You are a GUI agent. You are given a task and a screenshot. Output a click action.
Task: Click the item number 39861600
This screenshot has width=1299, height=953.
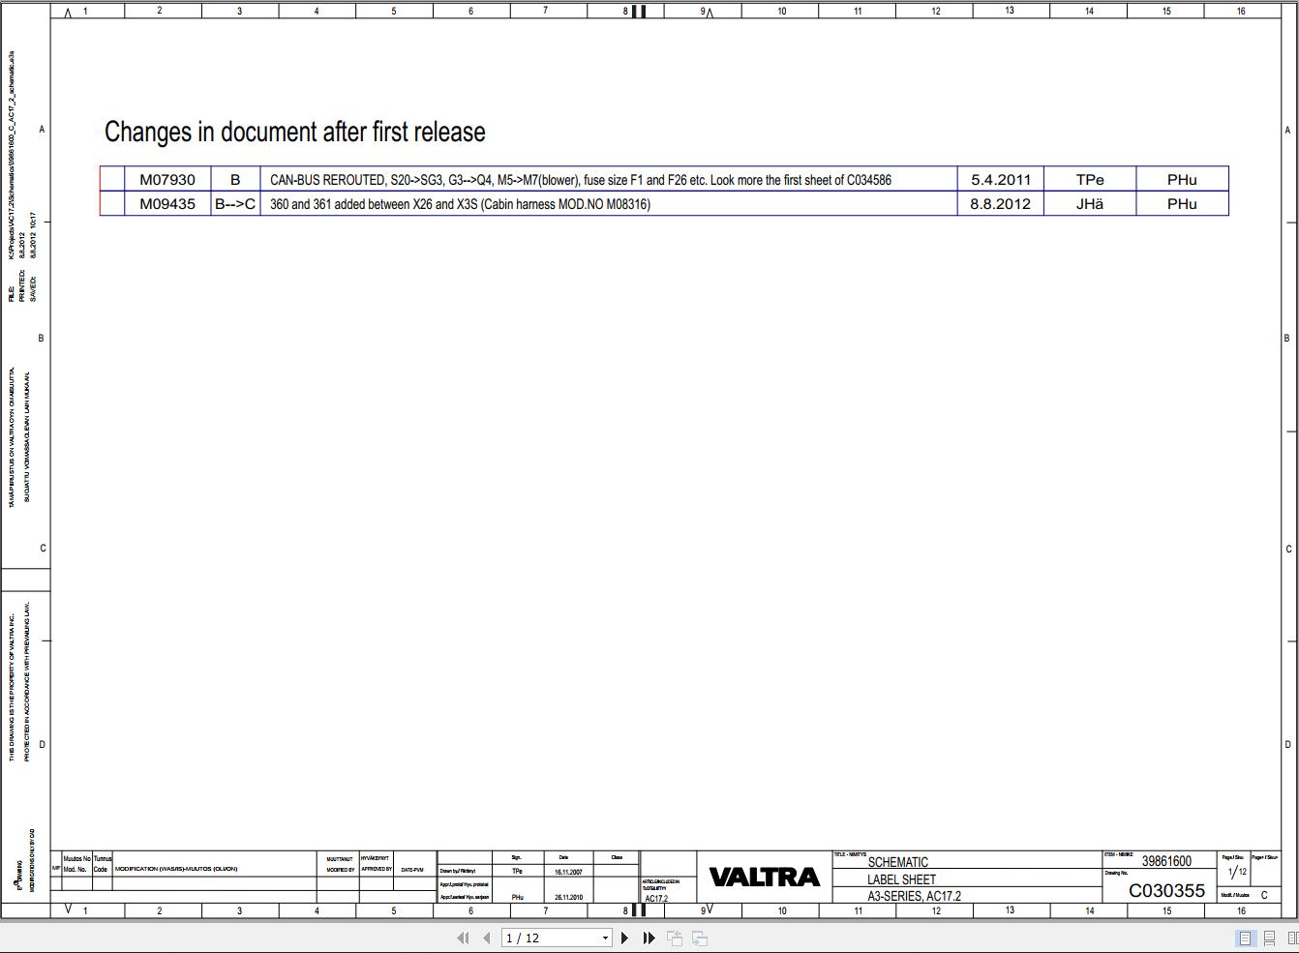point(1166,861)
